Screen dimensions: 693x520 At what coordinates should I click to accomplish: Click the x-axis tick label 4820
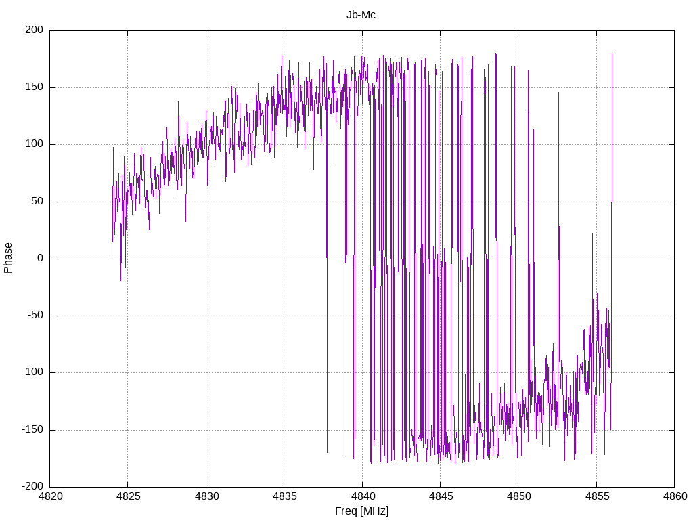(50, 496)
